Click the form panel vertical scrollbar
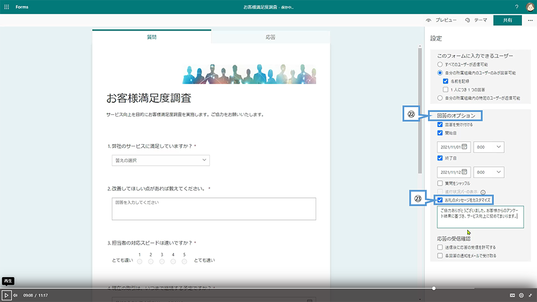Viewport: 537px width, 302px height. point(420,110)
